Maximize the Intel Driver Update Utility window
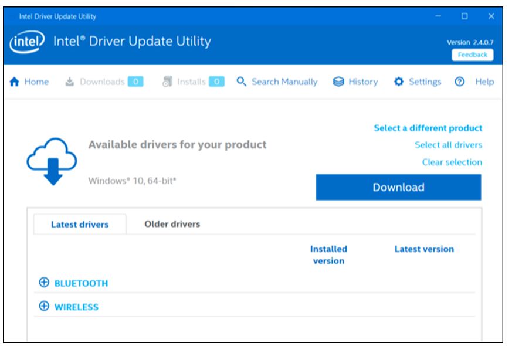Image resolution: width=512 pixels, height=346 pixels. click(x=464, y=16)
